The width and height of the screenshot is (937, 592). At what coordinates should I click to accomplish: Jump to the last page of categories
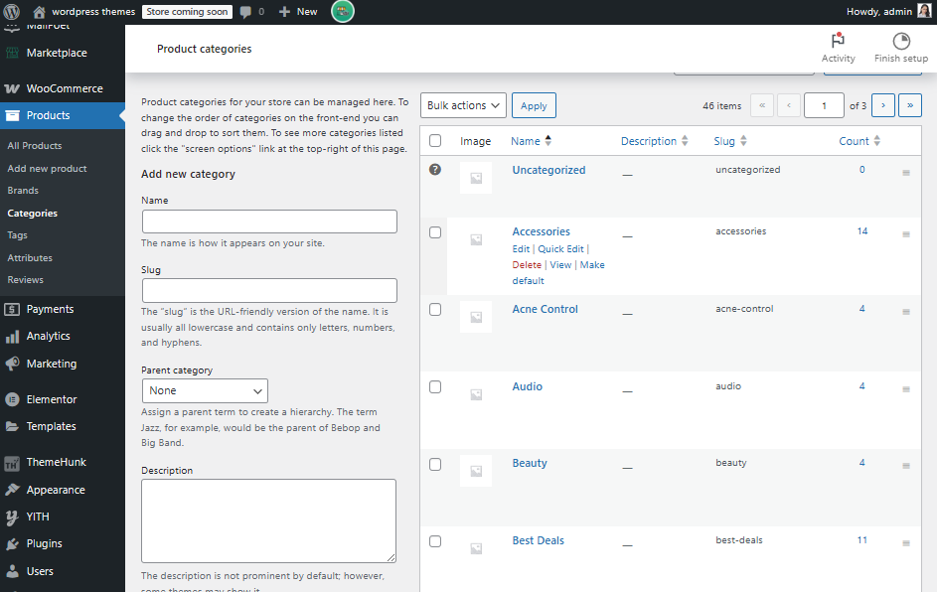pos(910,105)
